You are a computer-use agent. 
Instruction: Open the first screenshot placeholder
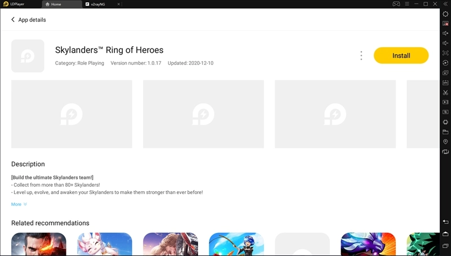coord(72,114)
